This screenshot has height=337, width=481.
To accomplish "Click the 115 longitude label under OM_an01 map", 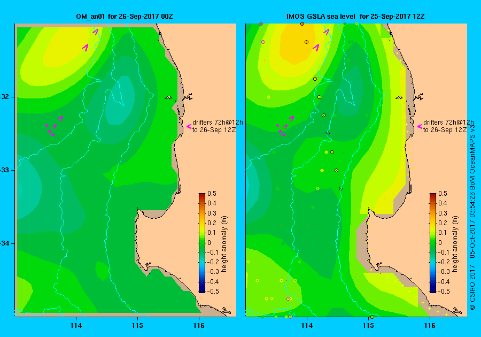I will click(137, 326).
